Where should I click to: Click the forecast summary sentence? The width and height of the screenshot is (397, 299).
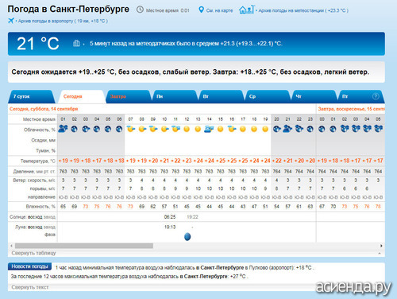(x=190, y=72)
